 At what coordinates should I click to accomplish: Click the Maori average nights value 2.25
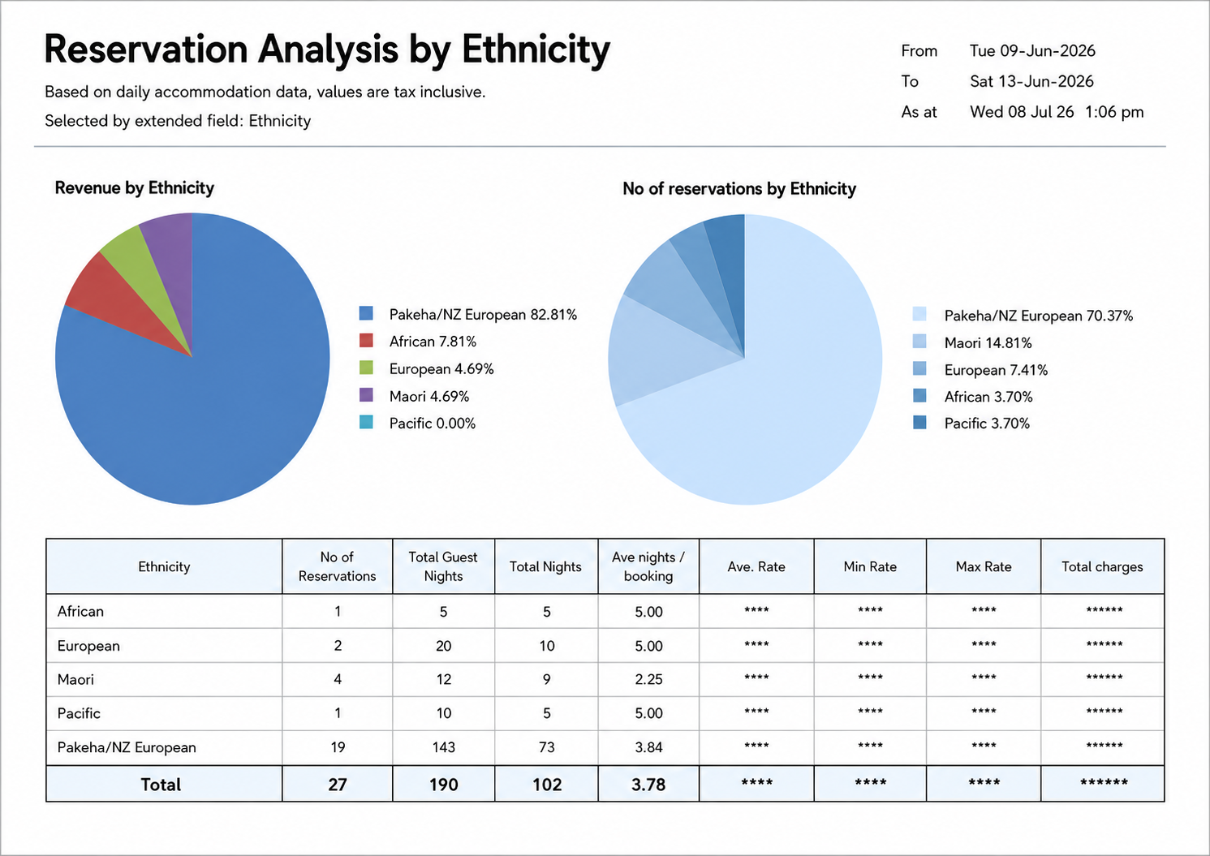[x=648, y=679]
